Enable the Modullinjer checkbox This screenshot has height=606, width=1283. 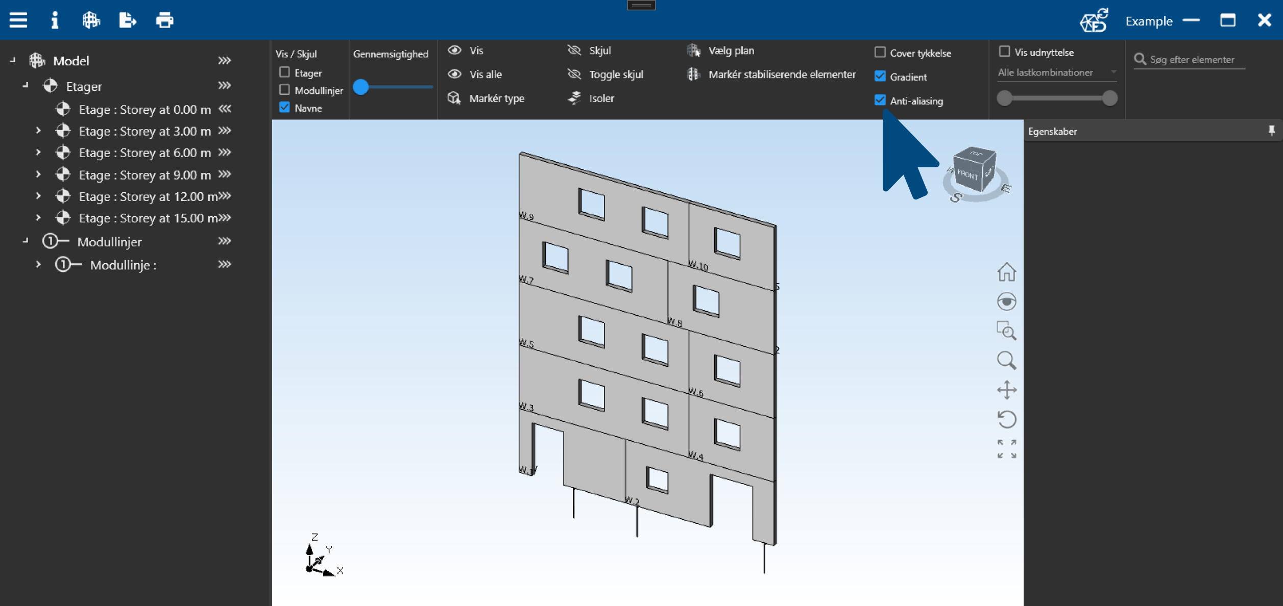pos(284,90)
